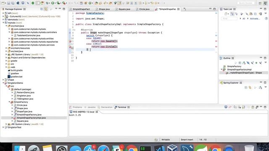Click New Task icon in Task List
This screenshot has width=269, height=151.
pos(226,14)
